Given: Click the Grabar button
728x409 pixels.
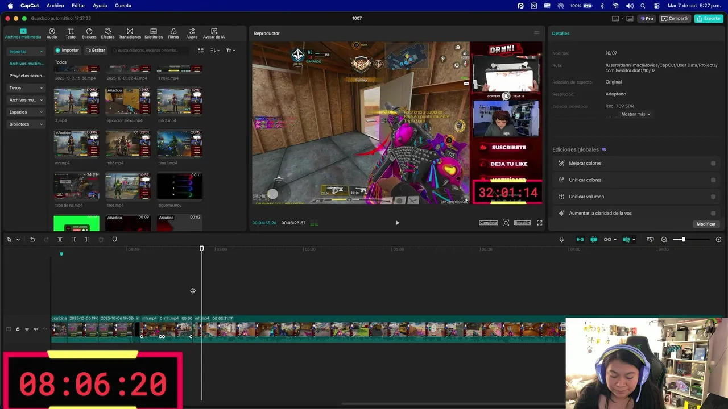Looking at the screenshot, I should [96, 50].
